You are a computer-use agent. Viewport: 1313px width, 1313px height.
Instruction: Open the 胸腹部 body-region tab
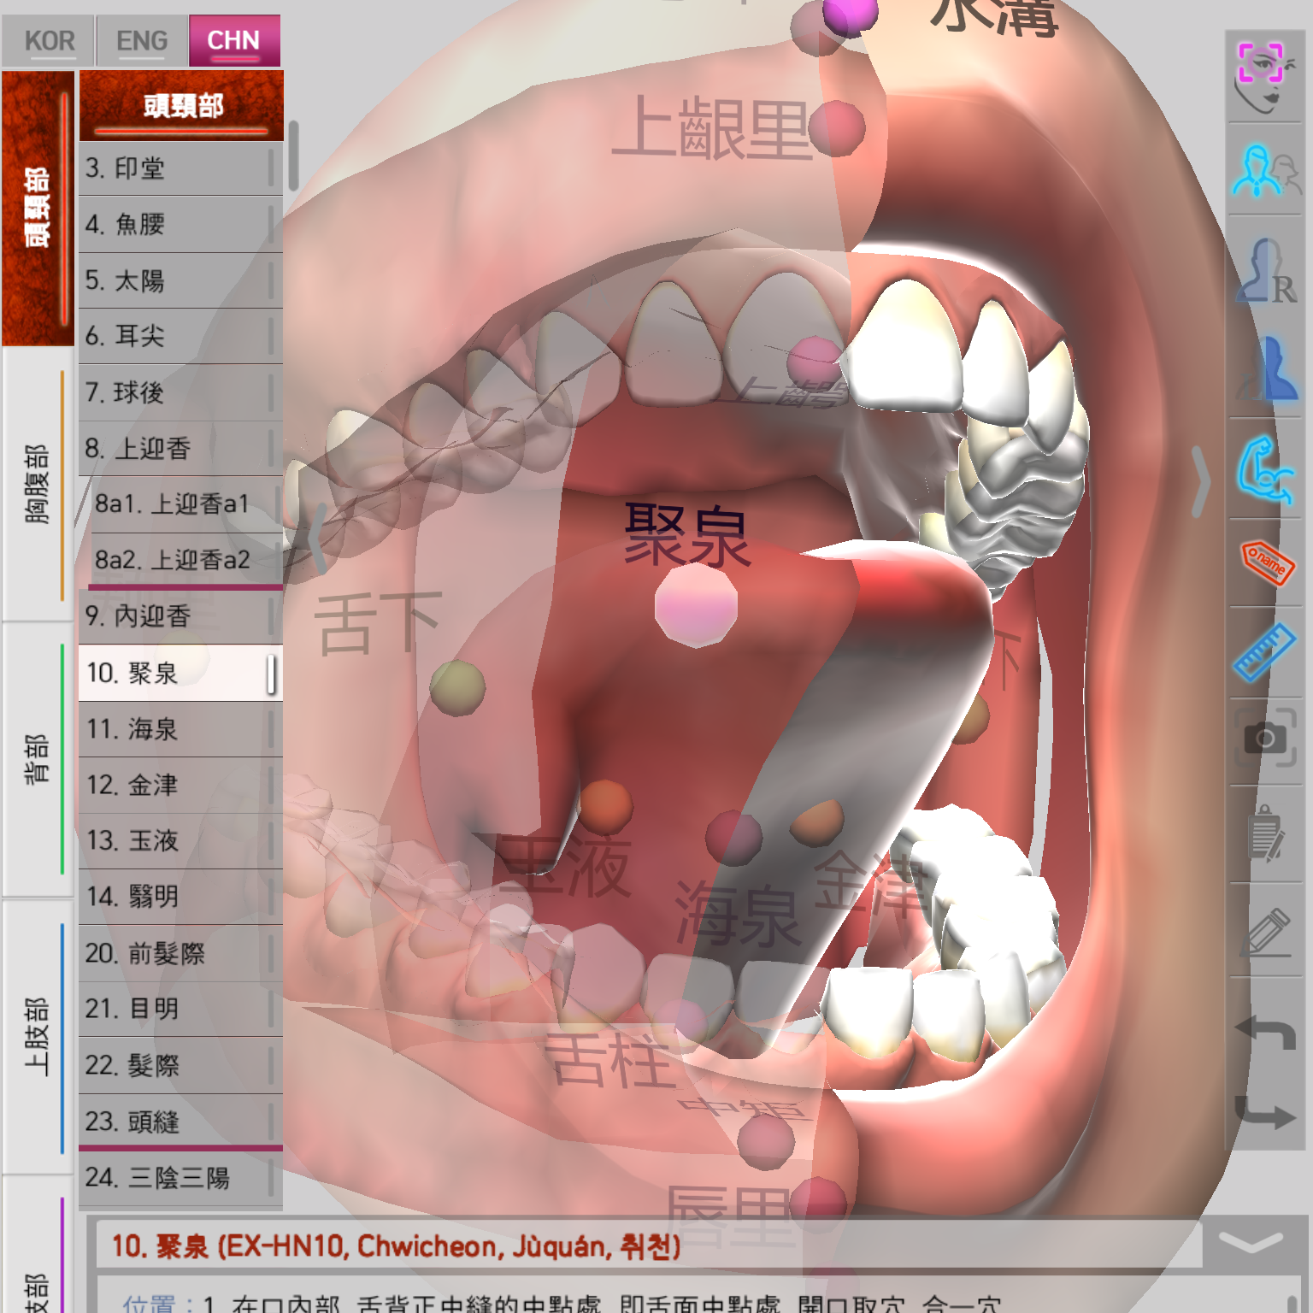pyautogui.click(x=38, y=484)
